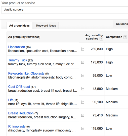The image size is (128, 136).
Task: Click the keyword list 'rhinoplasty, rhinoplasty surgery…'
Action: click(42, 130)
